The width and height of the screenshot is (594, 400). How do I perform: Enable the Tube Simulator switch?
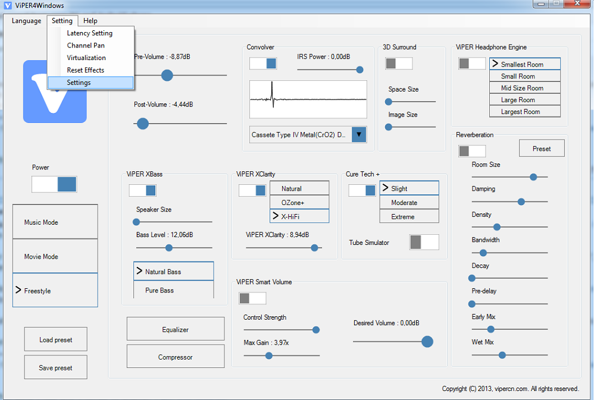424,242
